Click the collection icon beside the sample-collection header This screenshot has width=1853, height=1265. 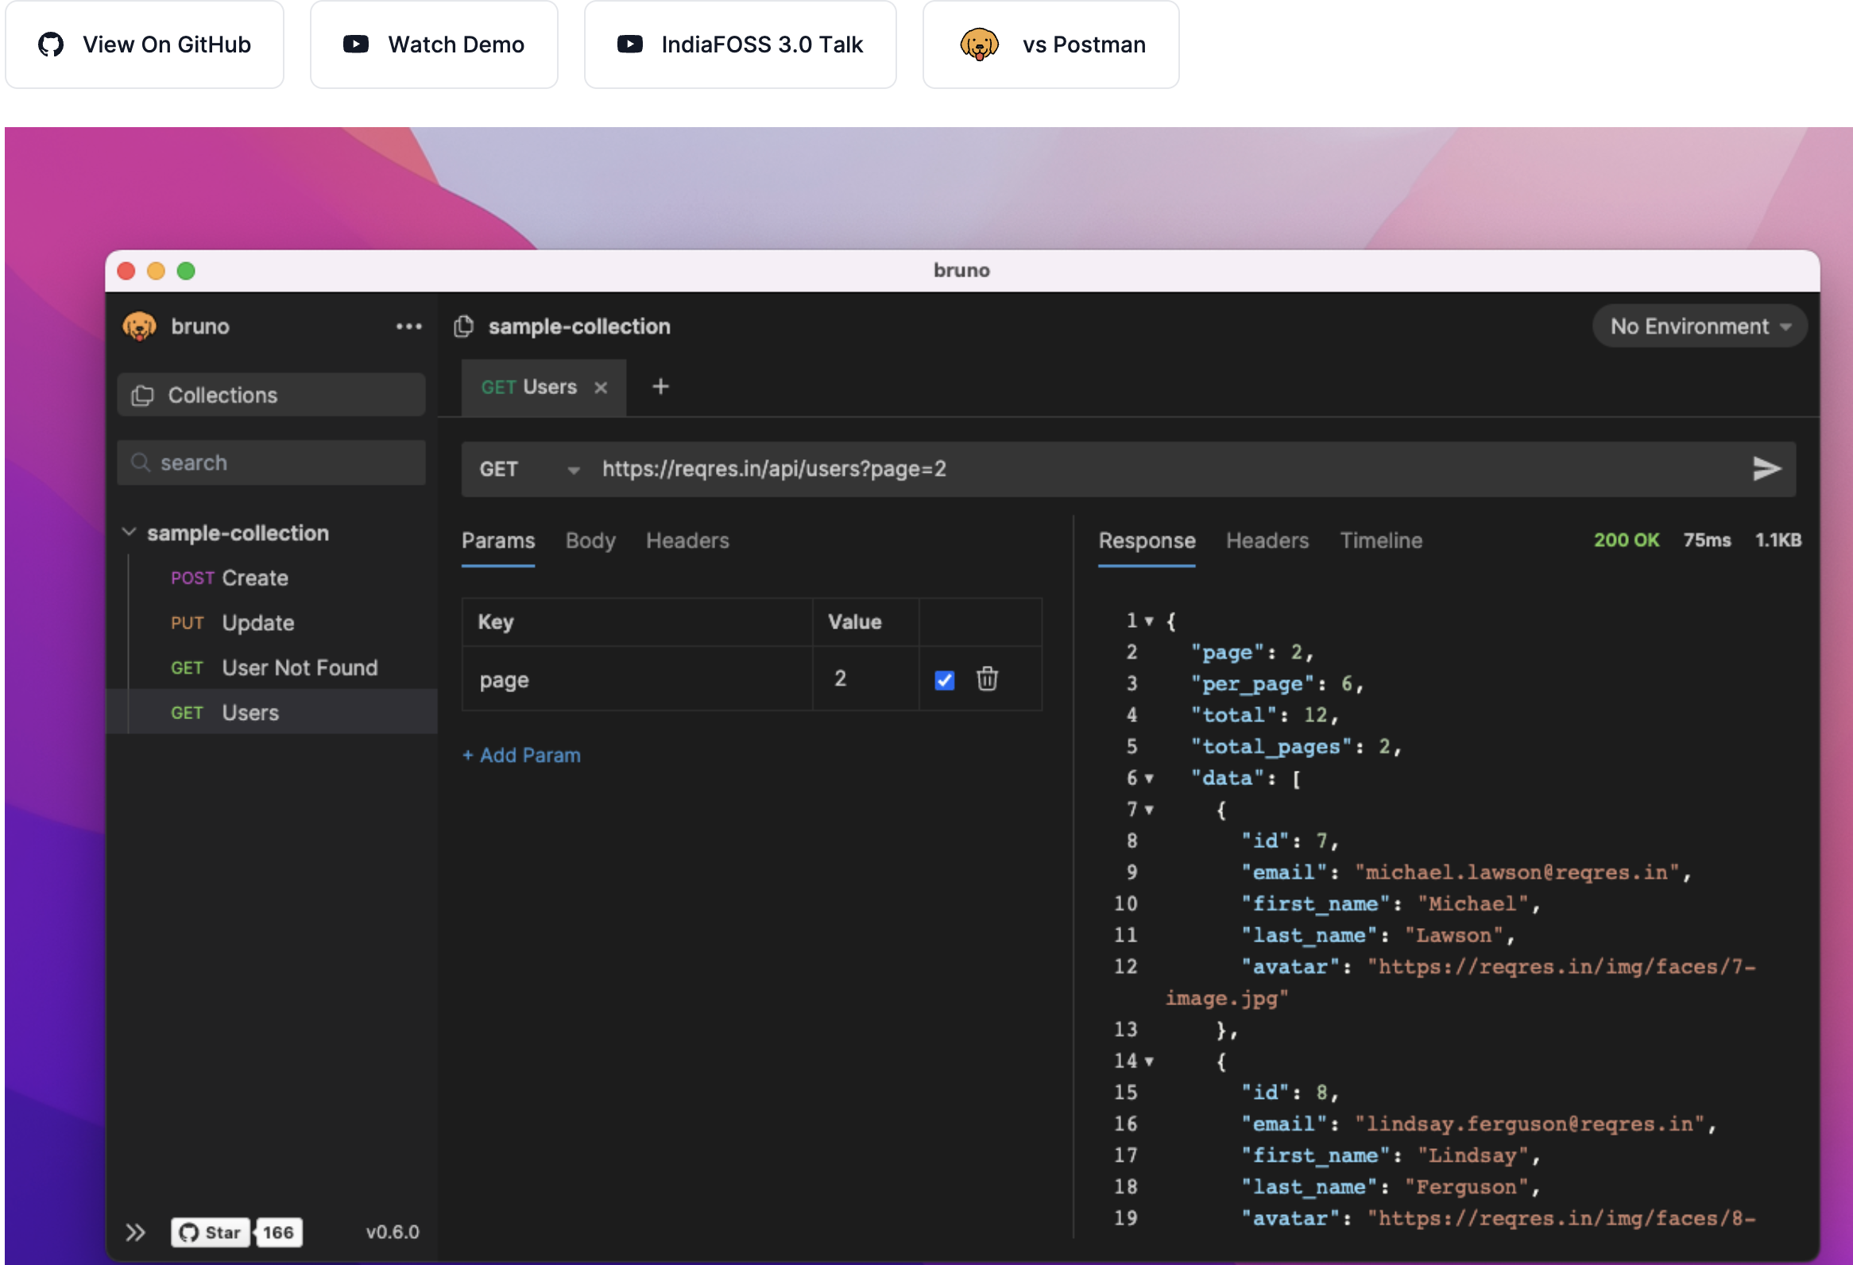[464, 326]
